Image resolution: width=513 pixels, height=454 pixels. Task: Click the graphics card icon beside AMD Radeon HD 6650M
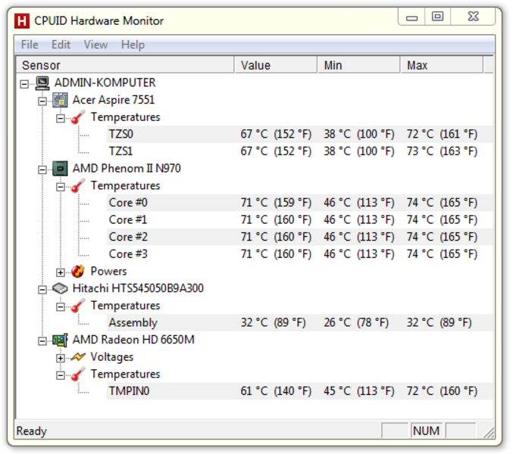(60, 340)
